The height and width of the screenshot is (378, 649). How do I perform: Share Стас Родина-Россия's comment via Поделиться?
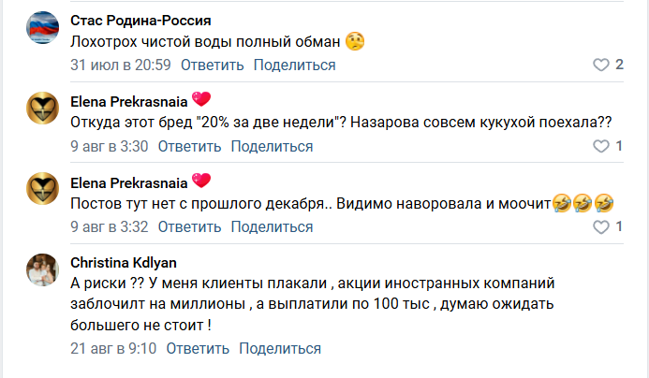click(x=294, y=65)
